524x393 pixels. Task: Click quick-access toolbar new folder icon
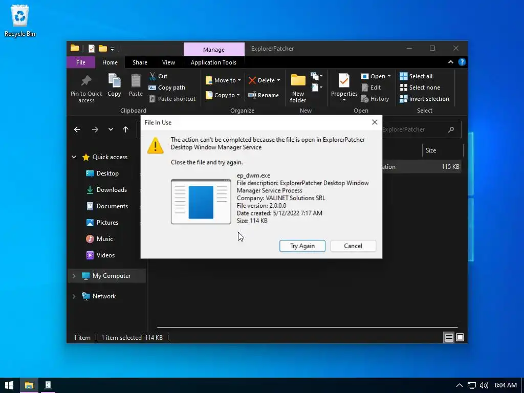102,49
